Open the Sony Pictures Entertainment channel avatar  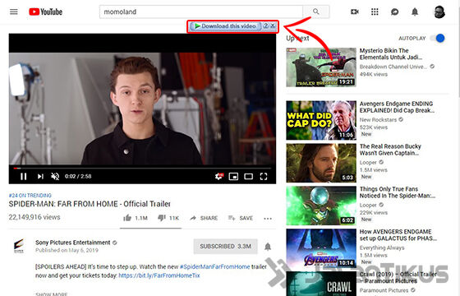[x=20, y=246]
